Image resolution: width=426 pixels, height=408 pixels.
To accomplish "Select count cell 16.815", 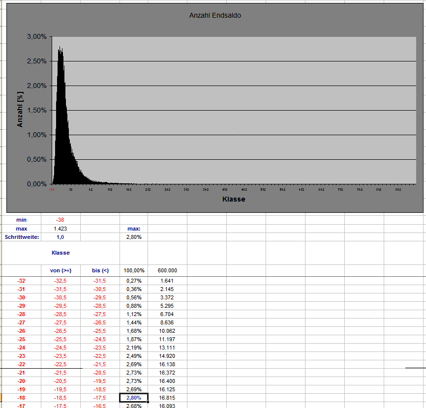I will [x=167, y=398].
